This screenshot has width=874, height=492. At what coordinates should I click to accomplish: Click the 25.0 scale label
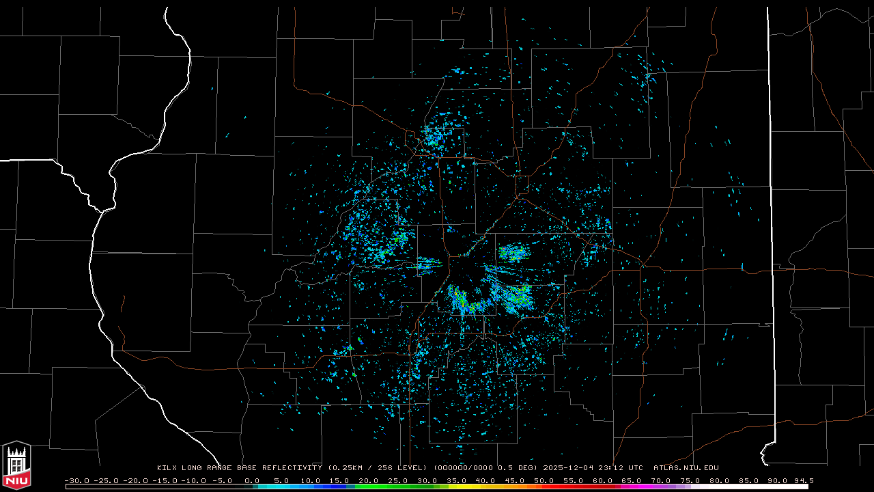tap(398, 481)
